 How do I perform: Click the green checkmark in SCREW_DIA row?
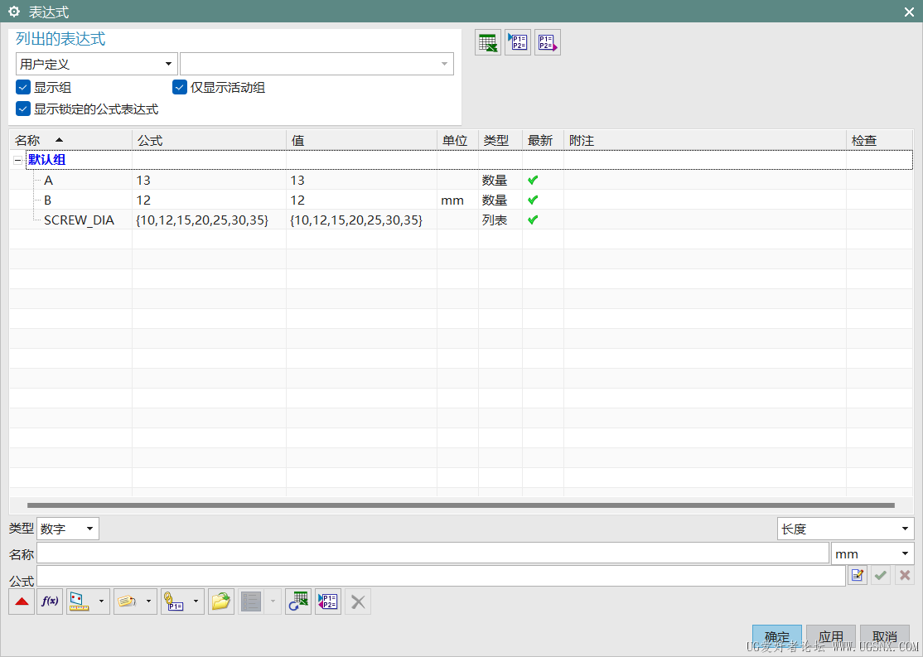533,220
